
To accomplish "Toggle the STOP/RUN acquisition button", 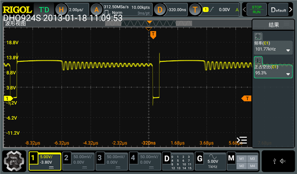I will tap(257, 9).
